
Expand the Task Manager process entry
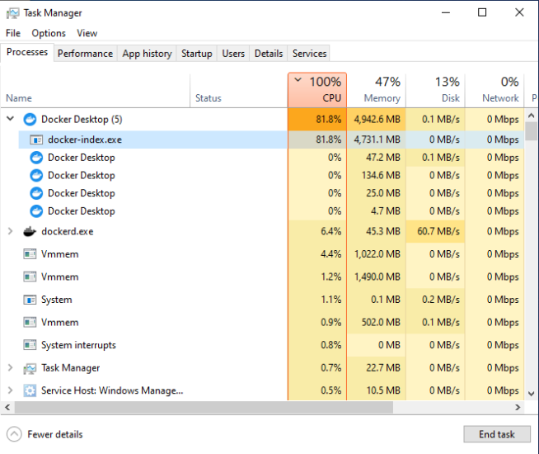tap(10, 368)
